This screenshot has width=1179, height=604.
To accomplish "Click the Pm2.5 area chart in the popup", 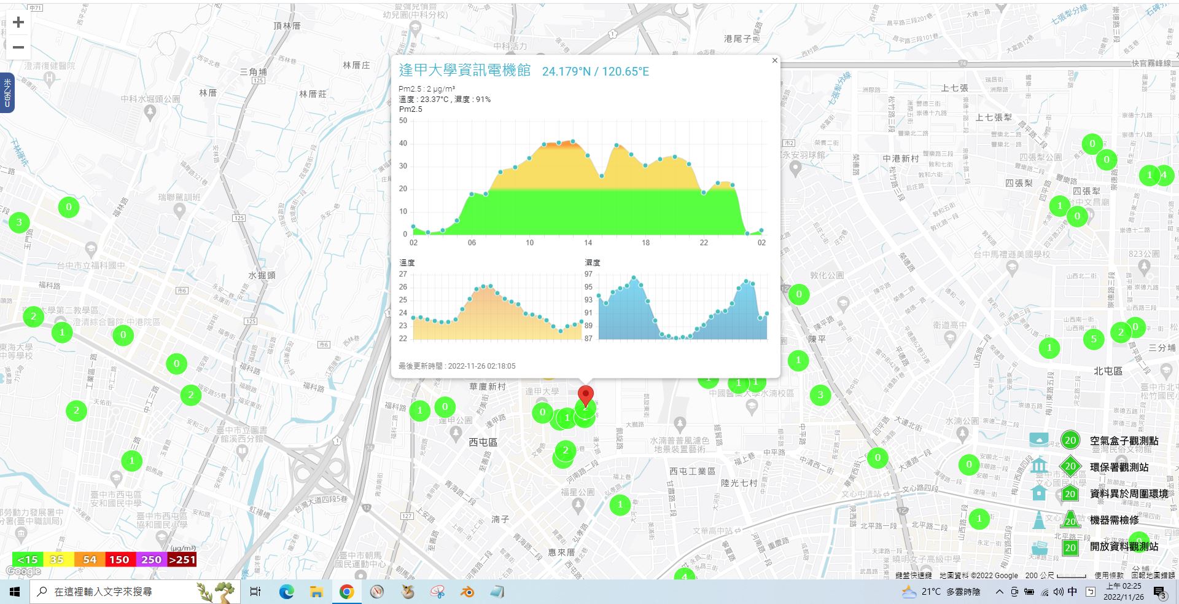I will coord(589,178).
